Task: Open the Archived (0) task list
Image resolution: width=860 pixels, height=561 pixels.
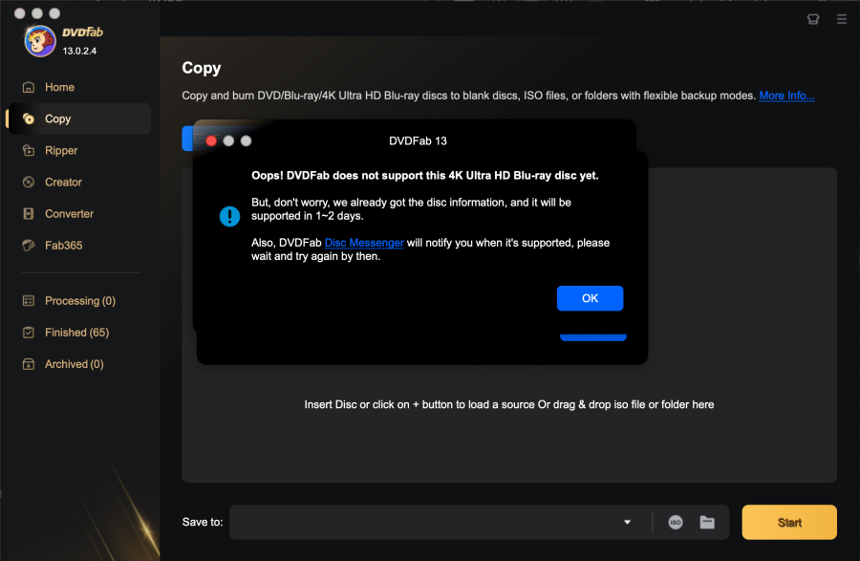Action: [74, 364]
